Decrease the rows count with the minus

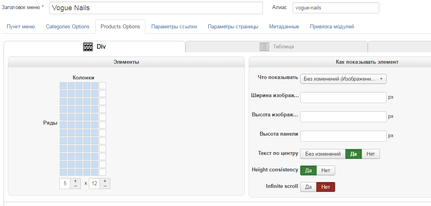[x=105, y=186]
